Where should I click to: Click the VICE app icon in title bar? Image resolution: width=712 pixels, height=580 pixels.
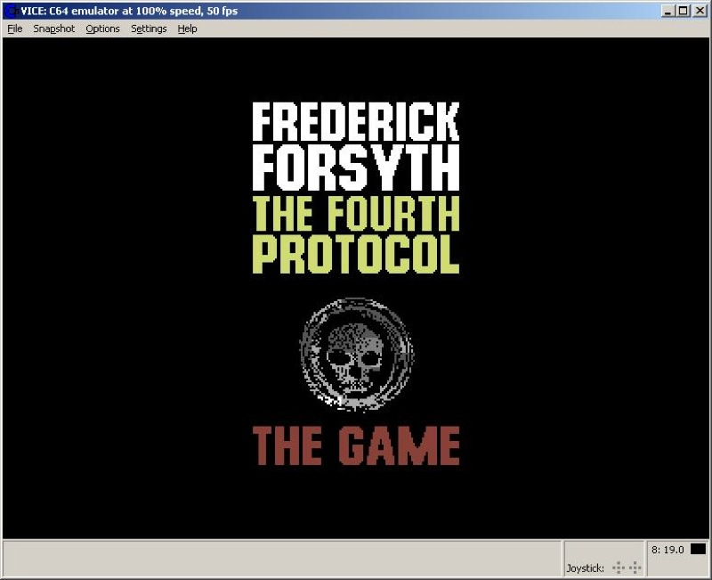click(x=12, y=11)
